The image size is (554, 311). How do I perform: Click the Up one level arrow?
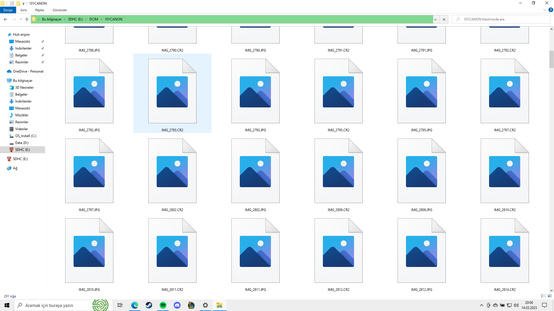coord(27,19)
